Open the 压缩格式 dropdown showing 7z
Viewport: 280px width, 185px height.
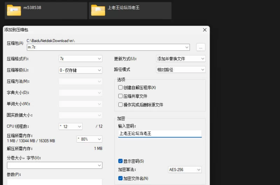click(80, 59)
